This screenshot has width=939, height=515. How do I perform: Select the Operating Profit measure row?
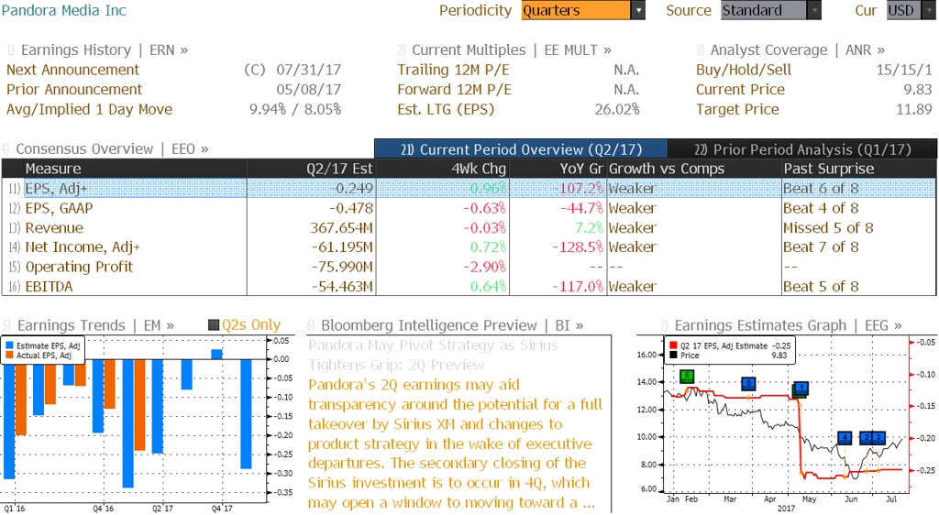tap(469, 266)
